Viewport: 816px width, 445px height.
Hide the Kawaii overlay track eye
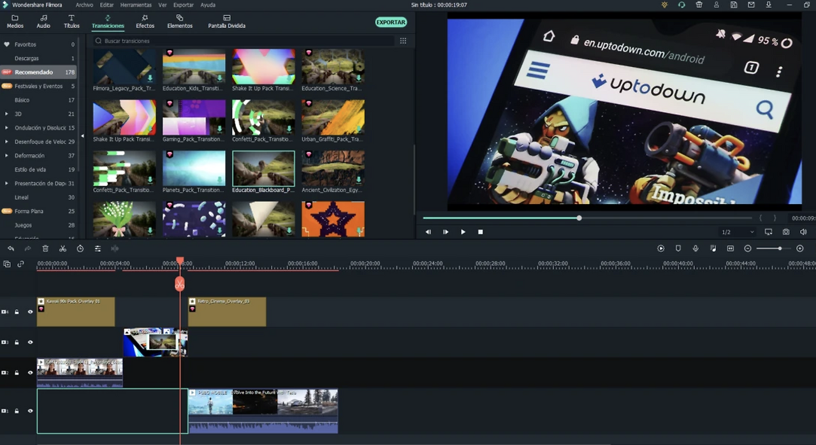point(30,312)
